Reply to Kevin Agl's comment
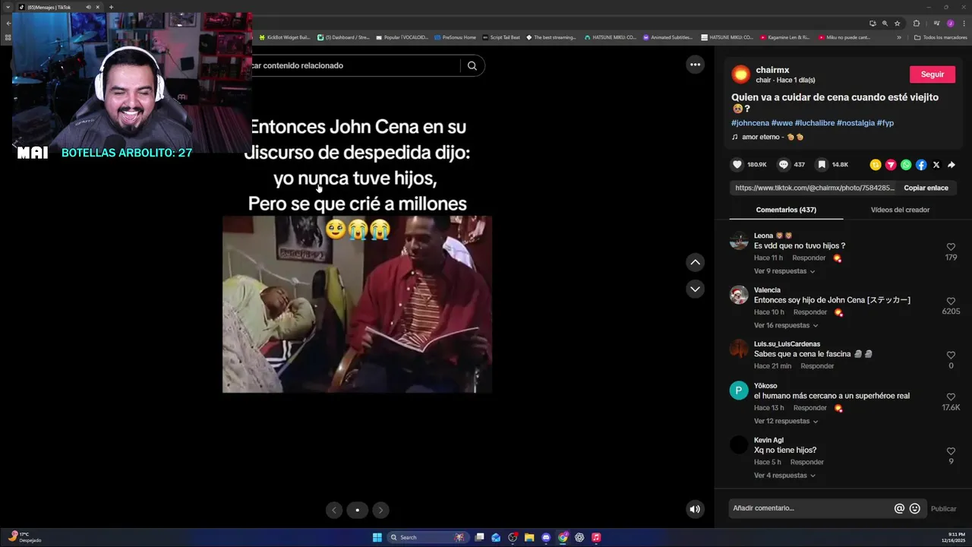 (806, 462)
